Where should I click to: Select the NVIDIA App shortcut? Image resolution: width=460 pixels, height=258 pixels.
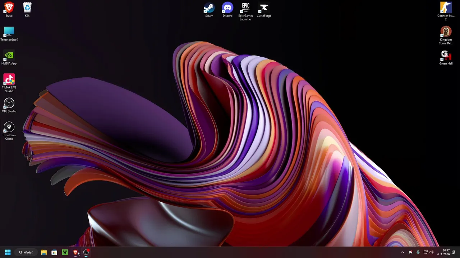[x=9, y=58]
